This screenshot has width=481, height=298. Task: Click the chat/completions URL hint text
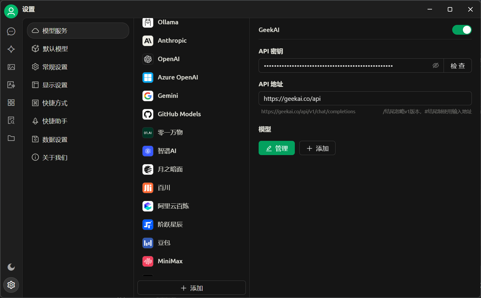pyautogui.click(x=308, y=111)
